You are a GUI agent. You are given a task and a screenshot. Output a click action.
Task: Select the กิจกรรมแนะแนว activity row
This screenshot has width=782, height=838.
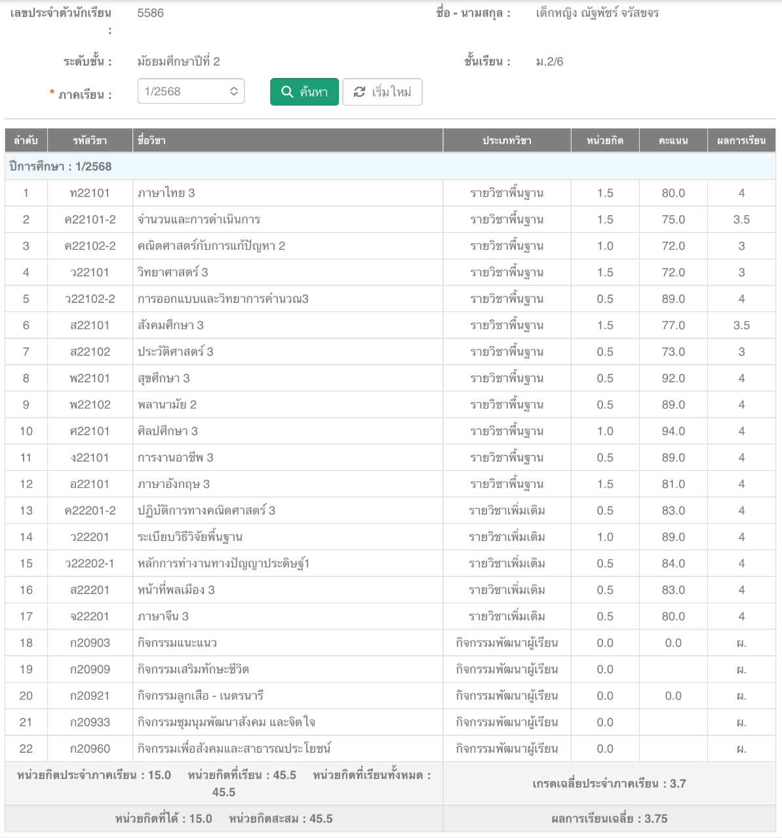point(177,643)
